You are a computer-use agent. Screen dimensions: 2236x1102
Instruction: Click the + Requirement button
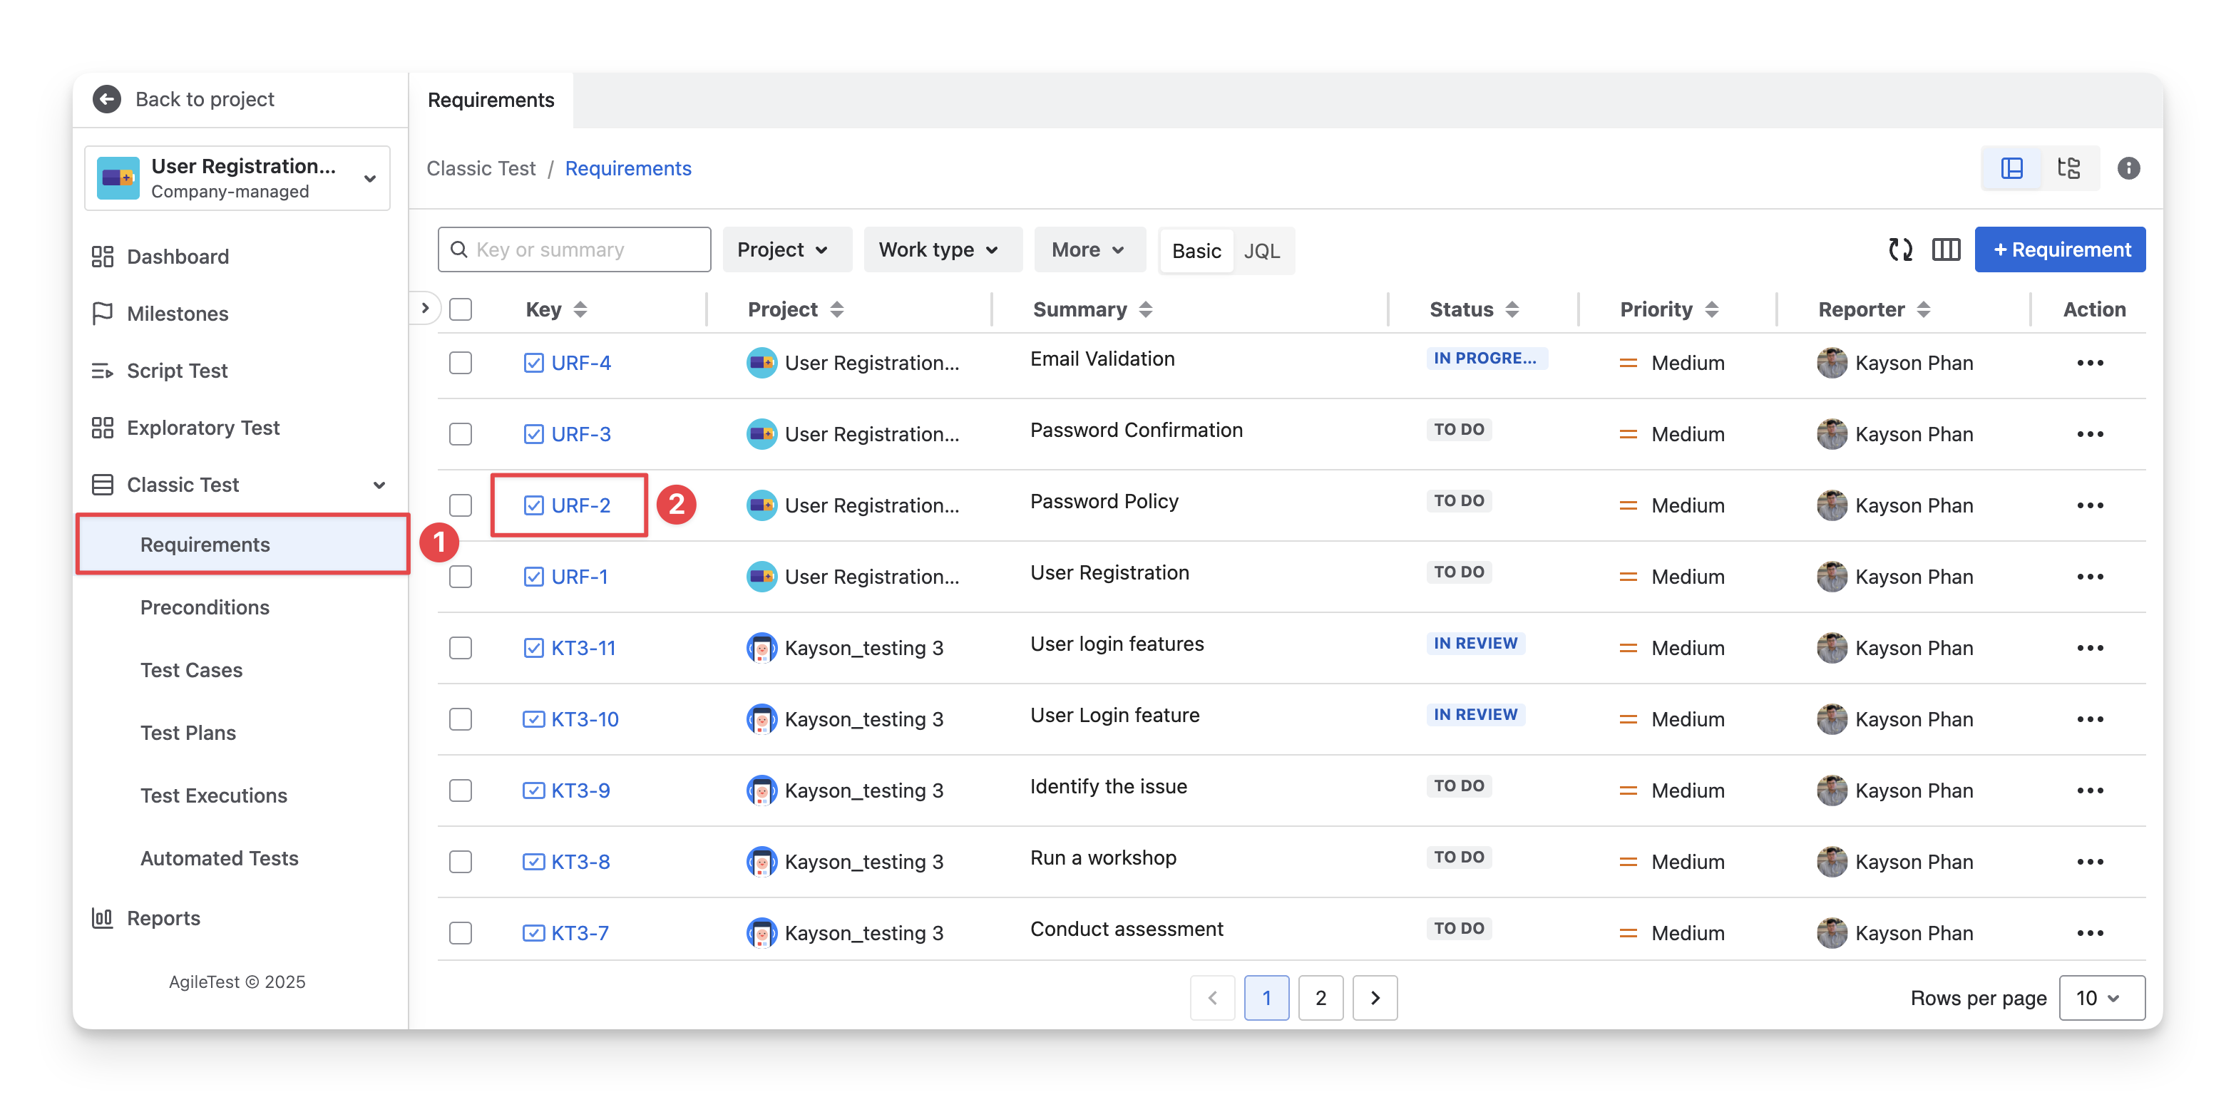pos(2060,250)
